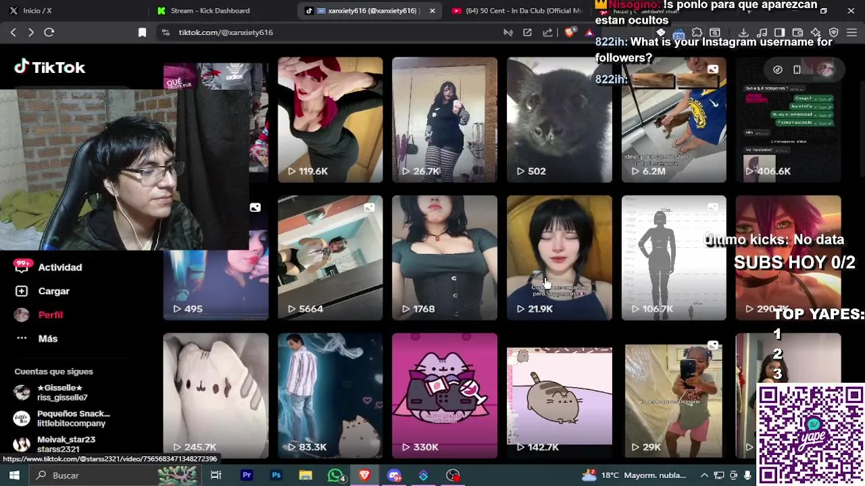865x486 pixels.
Task: Click the Cargar upload plus icon
Action: click(22, 291)
